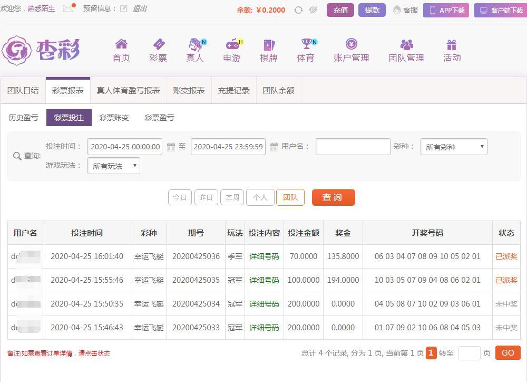Click the 用户名 username input field
The height and width of the screenshot is (382, 527).
[353, 147]
